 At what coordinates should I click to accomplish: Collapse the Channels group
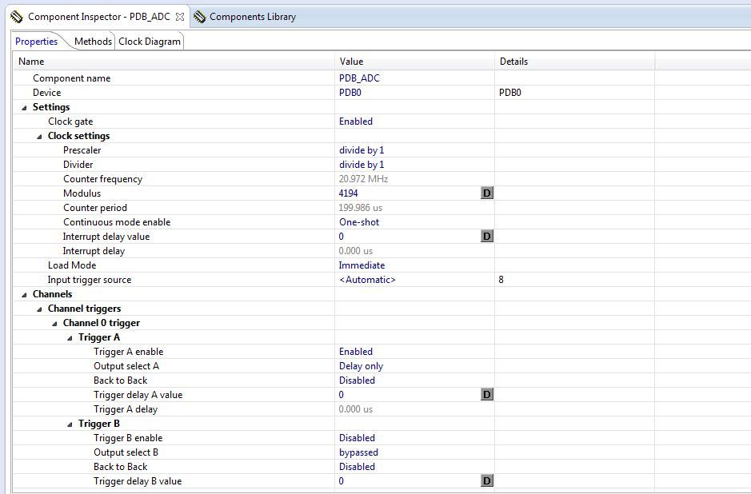pos(25,295)
